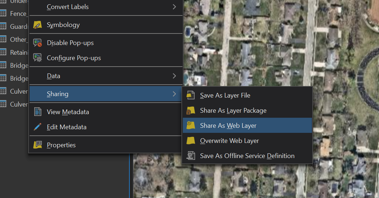The height and width of the screenshot is (198, 379).
Task: Choose Share As Web Layer
Action: (x=228, y=126)
